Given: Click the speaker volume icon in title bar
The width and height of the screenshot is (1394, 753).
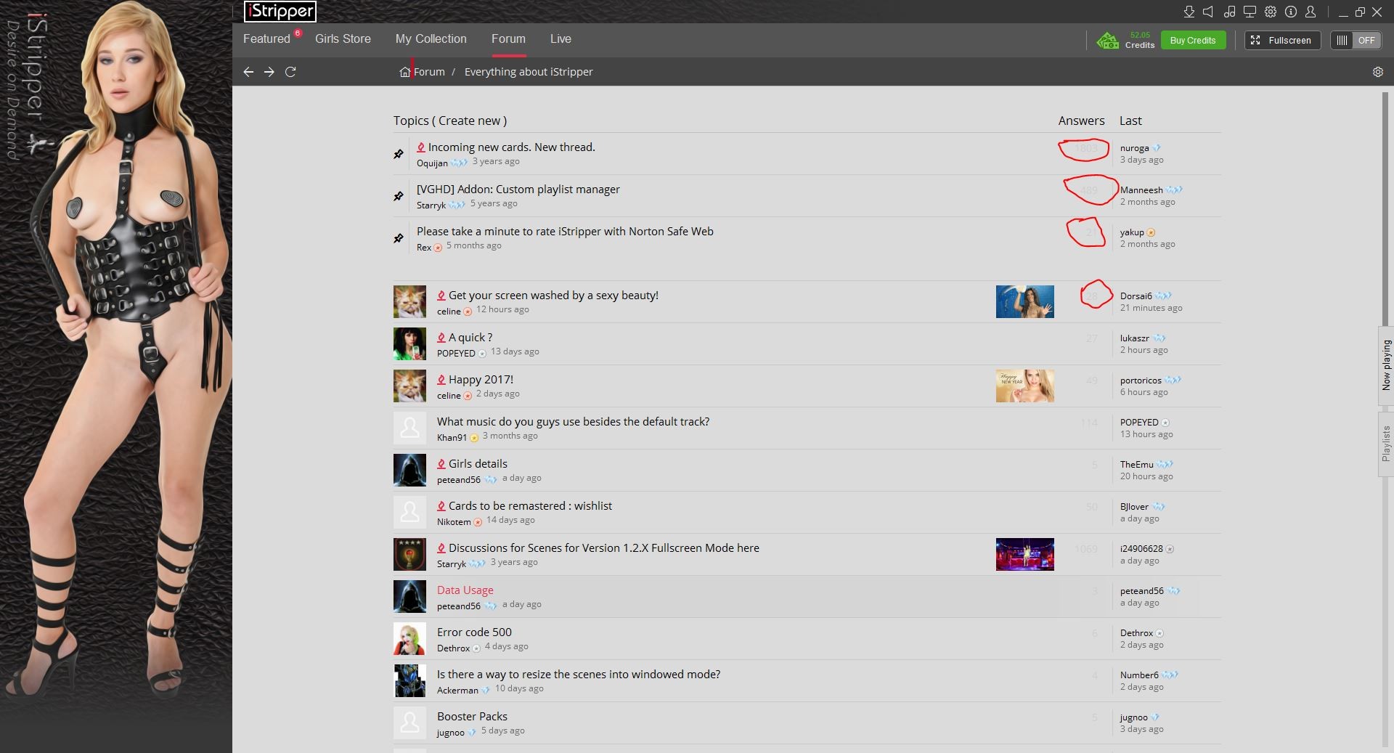Looking at the screenshot, I should click(x=1208, y=12).
